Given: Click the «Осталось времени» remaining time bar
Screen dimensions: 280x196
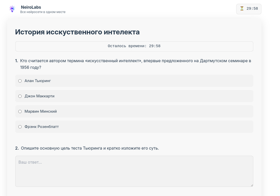Looking at the screenshot, I should (x=134, y=46).
